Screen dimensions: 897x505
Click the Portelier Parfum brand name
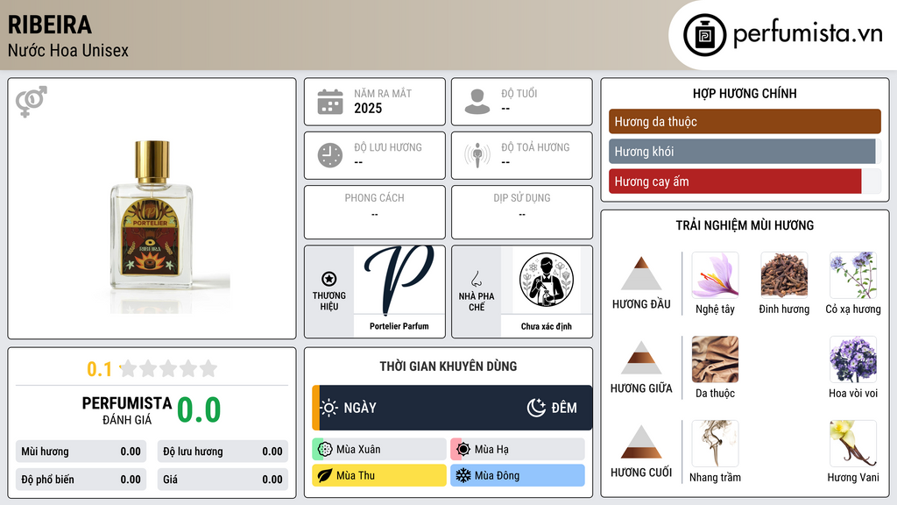click(399, 326)
